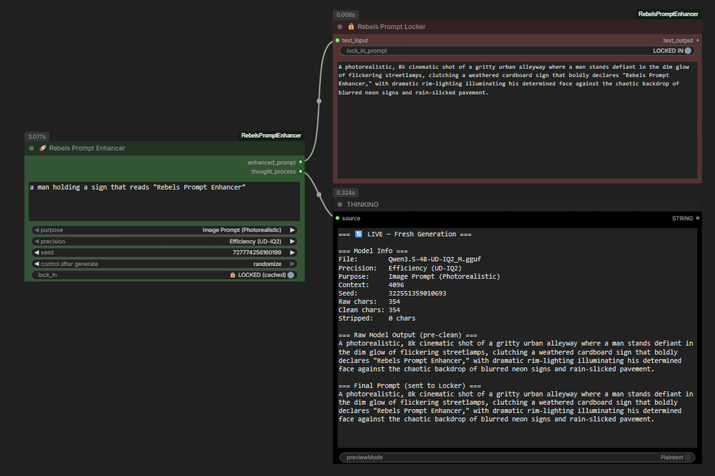This screenshot has width=715, height=476.
Task: Open the control after generate randomize dropdown
Action: [x=164, y=264]
